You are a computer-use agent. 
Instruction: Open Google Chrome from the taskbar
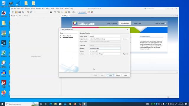[x=70, y=104]
